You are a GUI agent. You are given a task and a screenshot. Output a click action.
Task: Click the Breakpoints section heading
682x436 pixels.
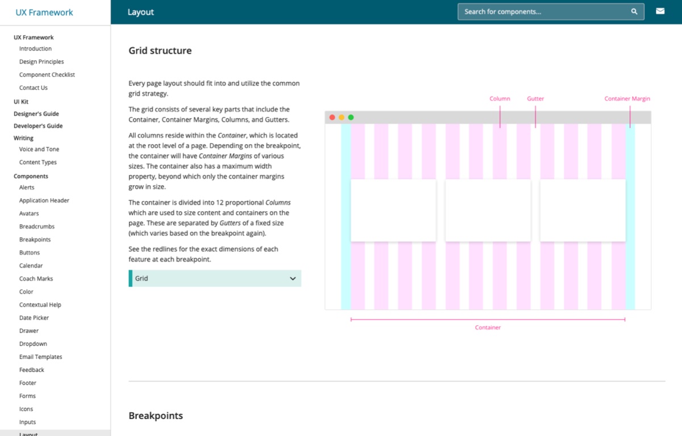pos(156,416)
